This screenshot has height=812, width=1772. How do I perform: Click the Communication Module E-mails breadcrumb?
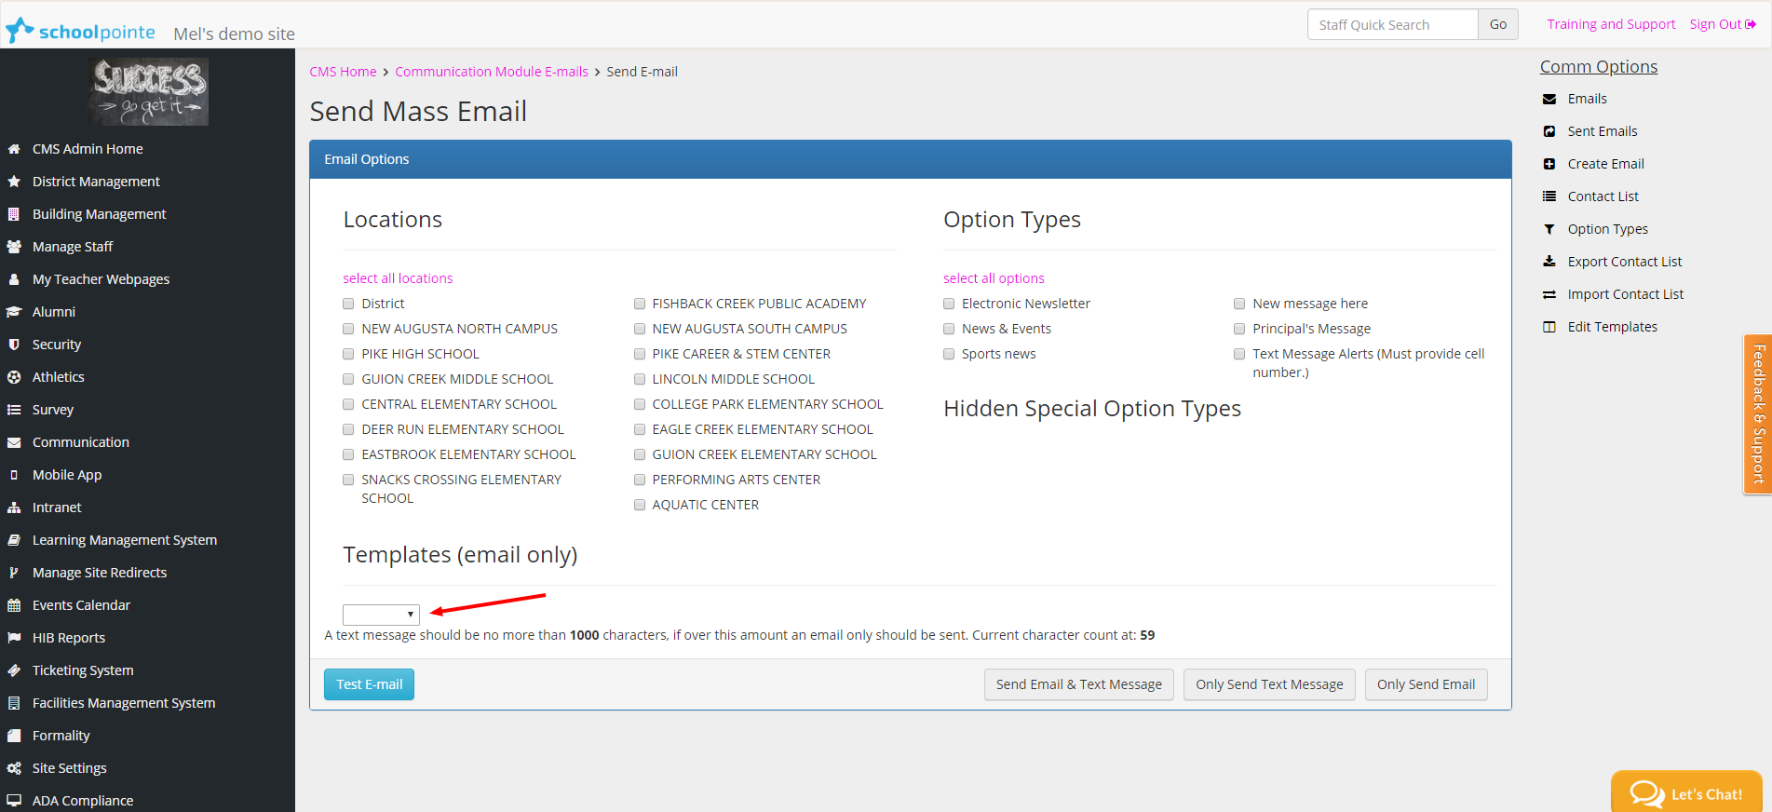(x=491, y=72)
